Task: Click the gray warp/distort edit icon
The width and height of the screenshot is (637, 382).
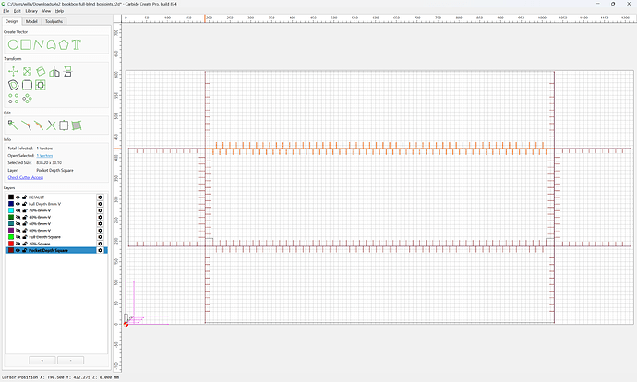Action: 77,125
